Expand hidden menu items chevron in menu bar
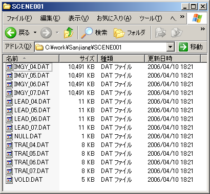The height and width of the screenshot is (194, 210). pos(182,17)
